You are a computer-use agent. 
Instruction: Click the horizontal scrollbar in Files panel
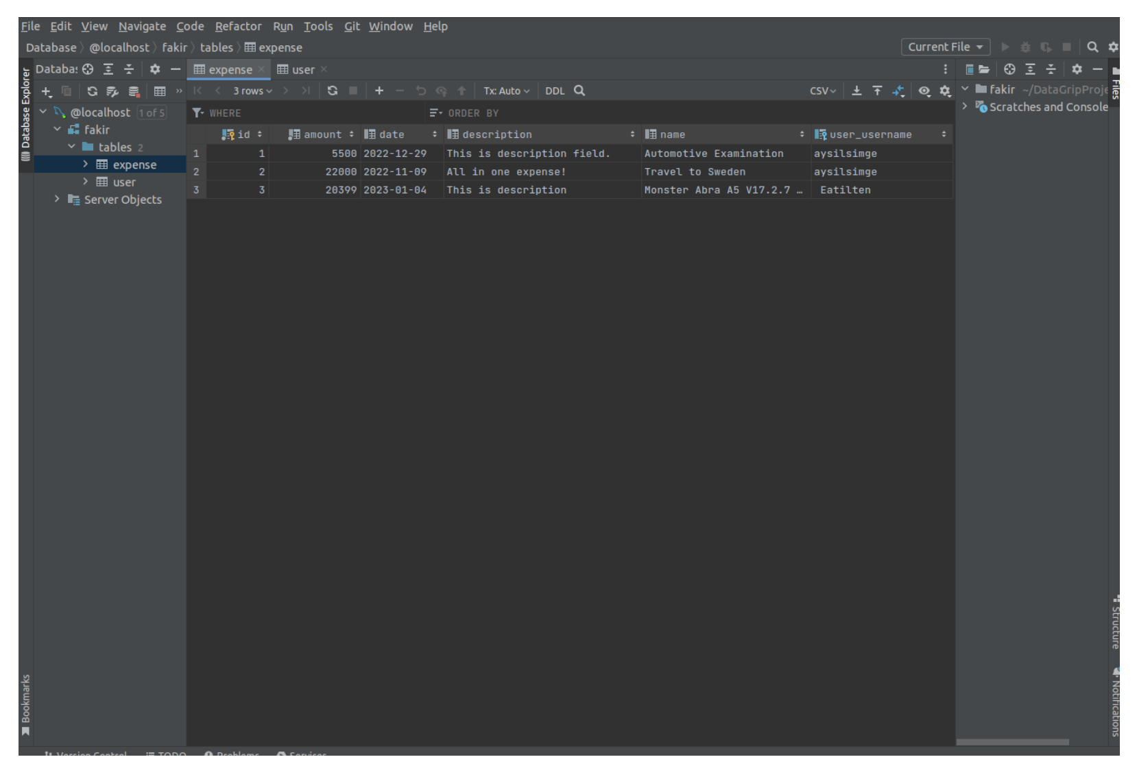pyautogui.click(x=1012, y=741)
